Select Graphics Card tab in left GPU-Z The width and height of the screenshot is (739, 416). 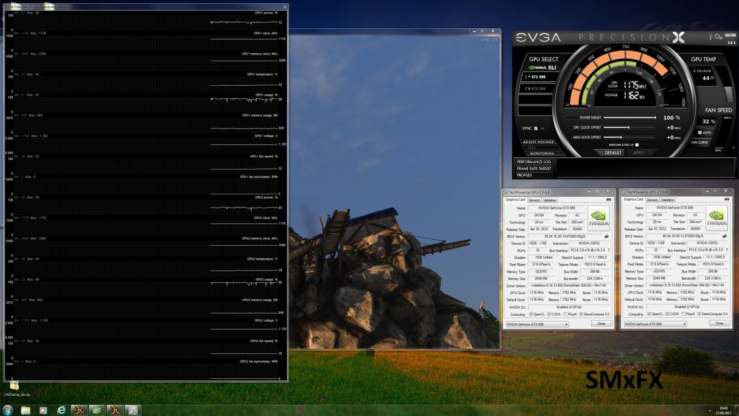coord(516,200)
